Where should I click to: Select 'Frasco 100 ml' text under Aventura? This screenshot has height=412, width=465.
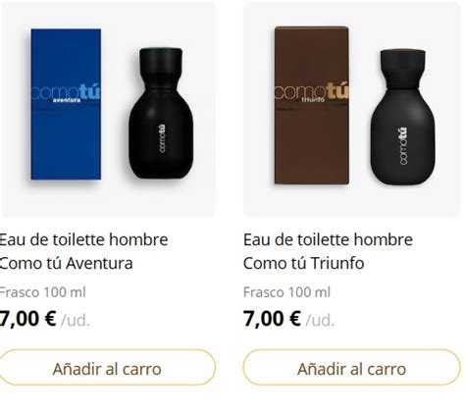(x=42, y=292)
